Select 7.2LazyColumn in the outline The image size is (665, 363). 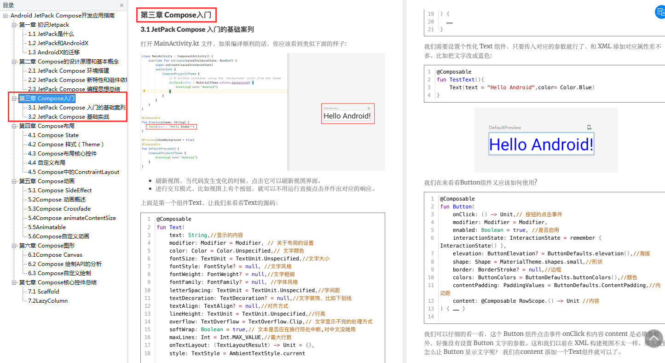click(48, 301)
